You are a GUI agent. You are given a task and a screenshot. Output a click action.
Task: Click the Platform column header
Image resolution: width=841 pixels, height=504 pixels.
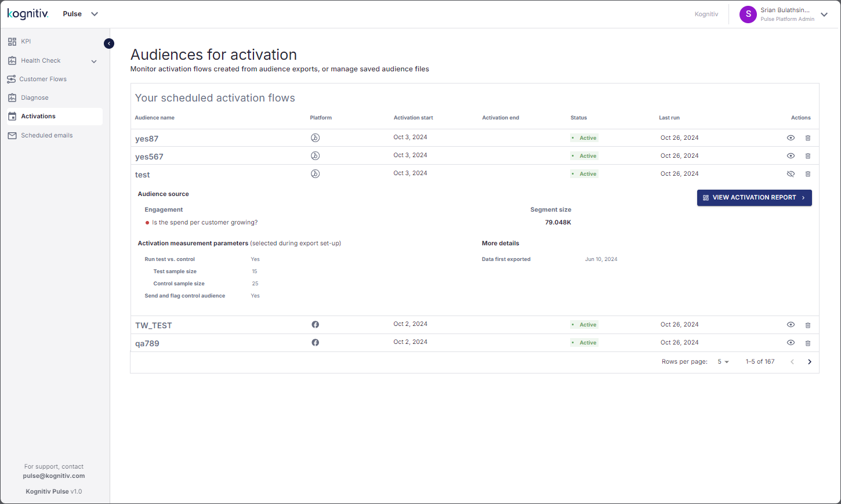pos(321,118)
